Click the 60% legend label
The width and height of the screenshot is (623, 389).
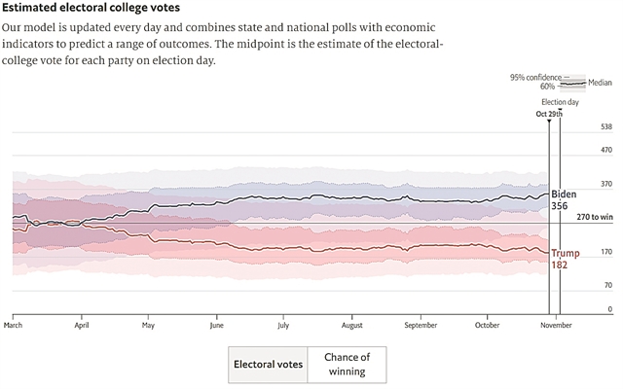[548, 87]
